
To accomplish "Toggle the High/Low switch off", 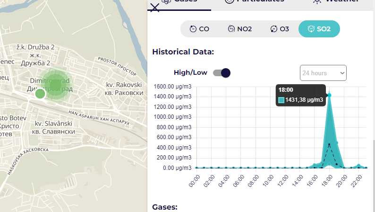I will click(x=221, y=73).
